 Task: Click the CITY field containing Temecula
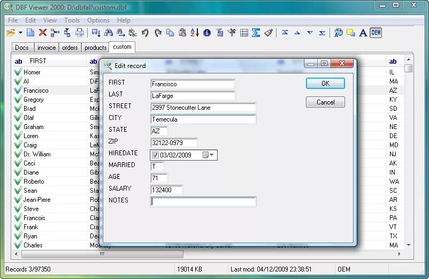tap(203, 119)
